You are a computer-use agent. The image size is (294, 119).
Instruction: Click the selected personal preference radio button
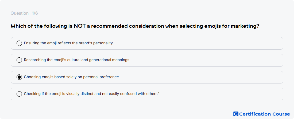pyautogui.click(x=19, y=77)
